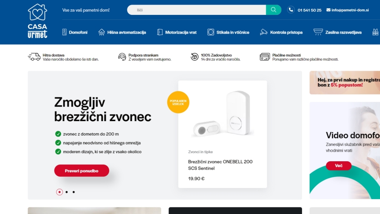Image resolution: width=380 pixels, height=214 pixels.
Task: Click the phone icon in the header
Action: pos(291,10)
